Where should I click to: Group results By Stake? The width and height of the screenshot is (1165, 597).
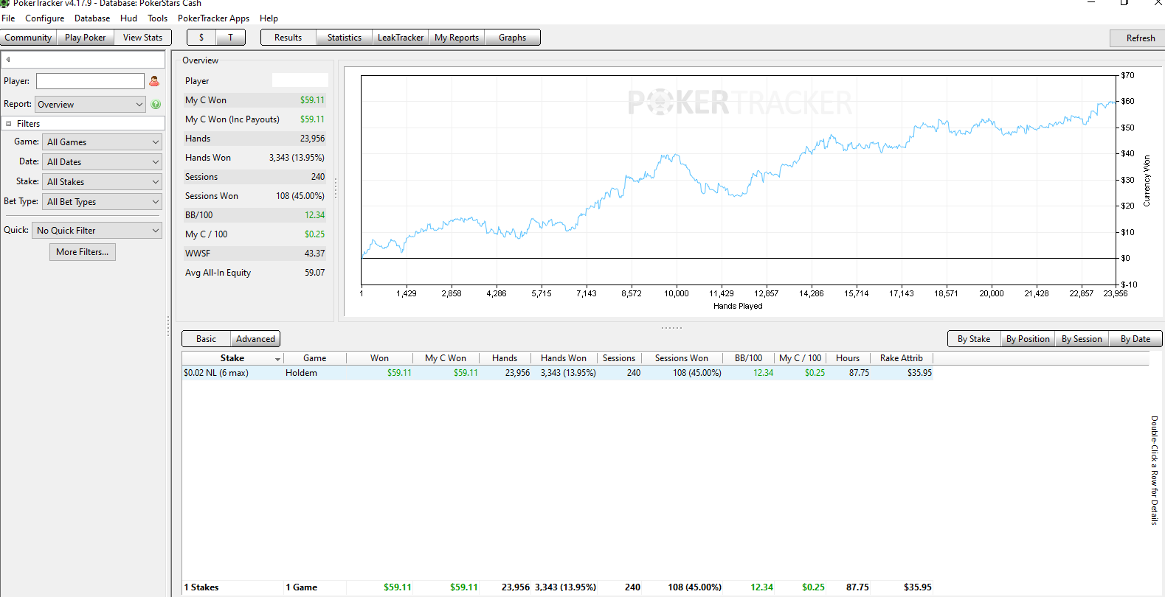[x=974, y=339]
